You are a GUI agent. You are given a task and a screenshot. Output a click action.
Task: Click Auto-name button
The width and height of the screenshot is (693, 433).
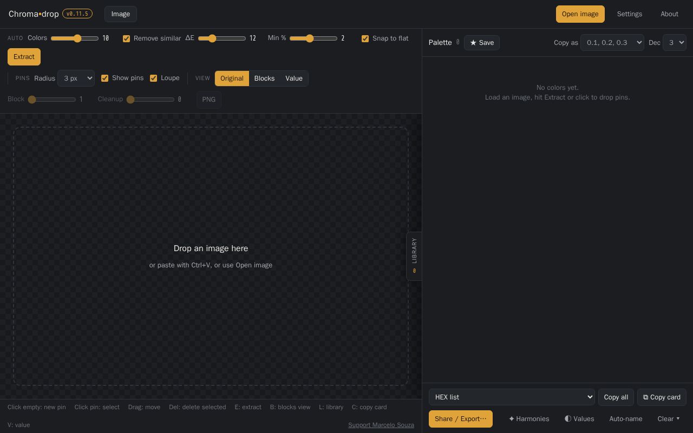click(x=626, y=419)
